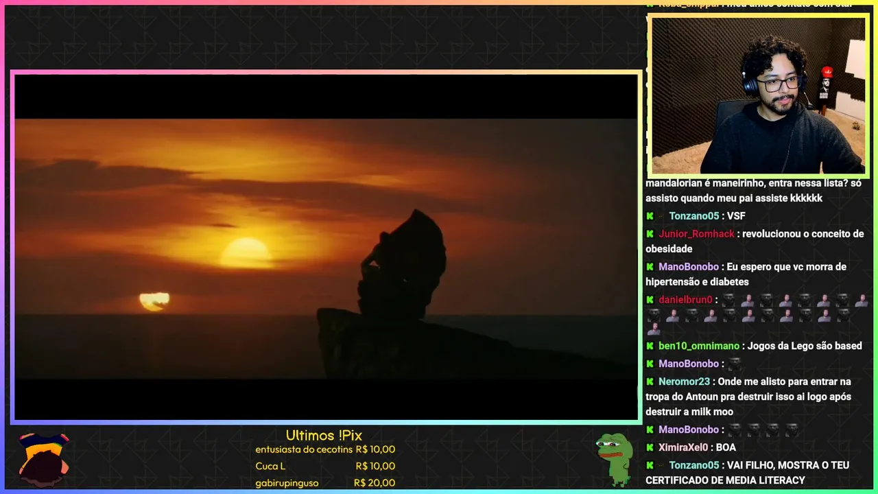The width and height of the screenshot is (878, 494).
Task: Click the 'R$ 20,00' donation amount
Action: pos(375,483)
